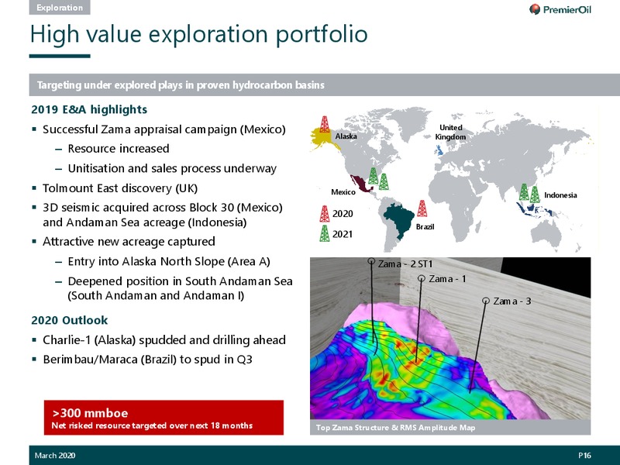Viewport: 620px width, 465px height.
Task: Click the green 2021 legend rig icon
Action: point(324,233)
